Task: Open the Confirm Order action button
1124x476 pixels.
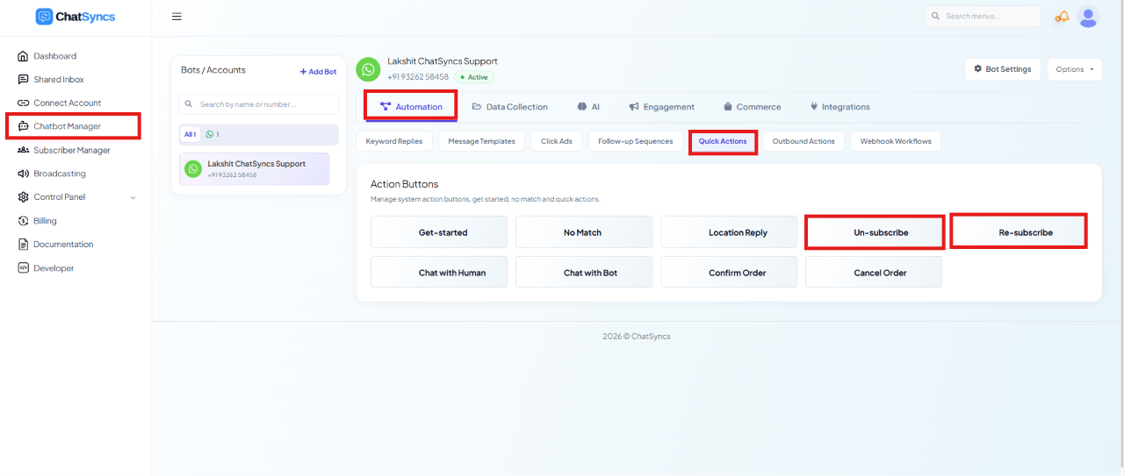Action: 729,272
